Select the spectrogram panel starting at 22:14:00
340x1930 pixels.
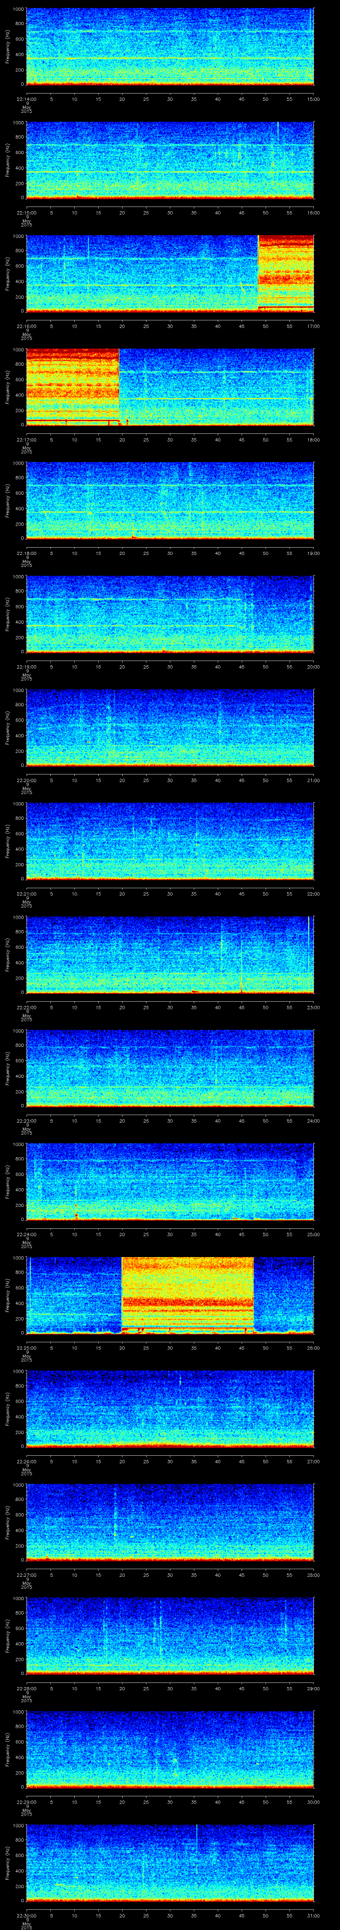click(170, 47)
